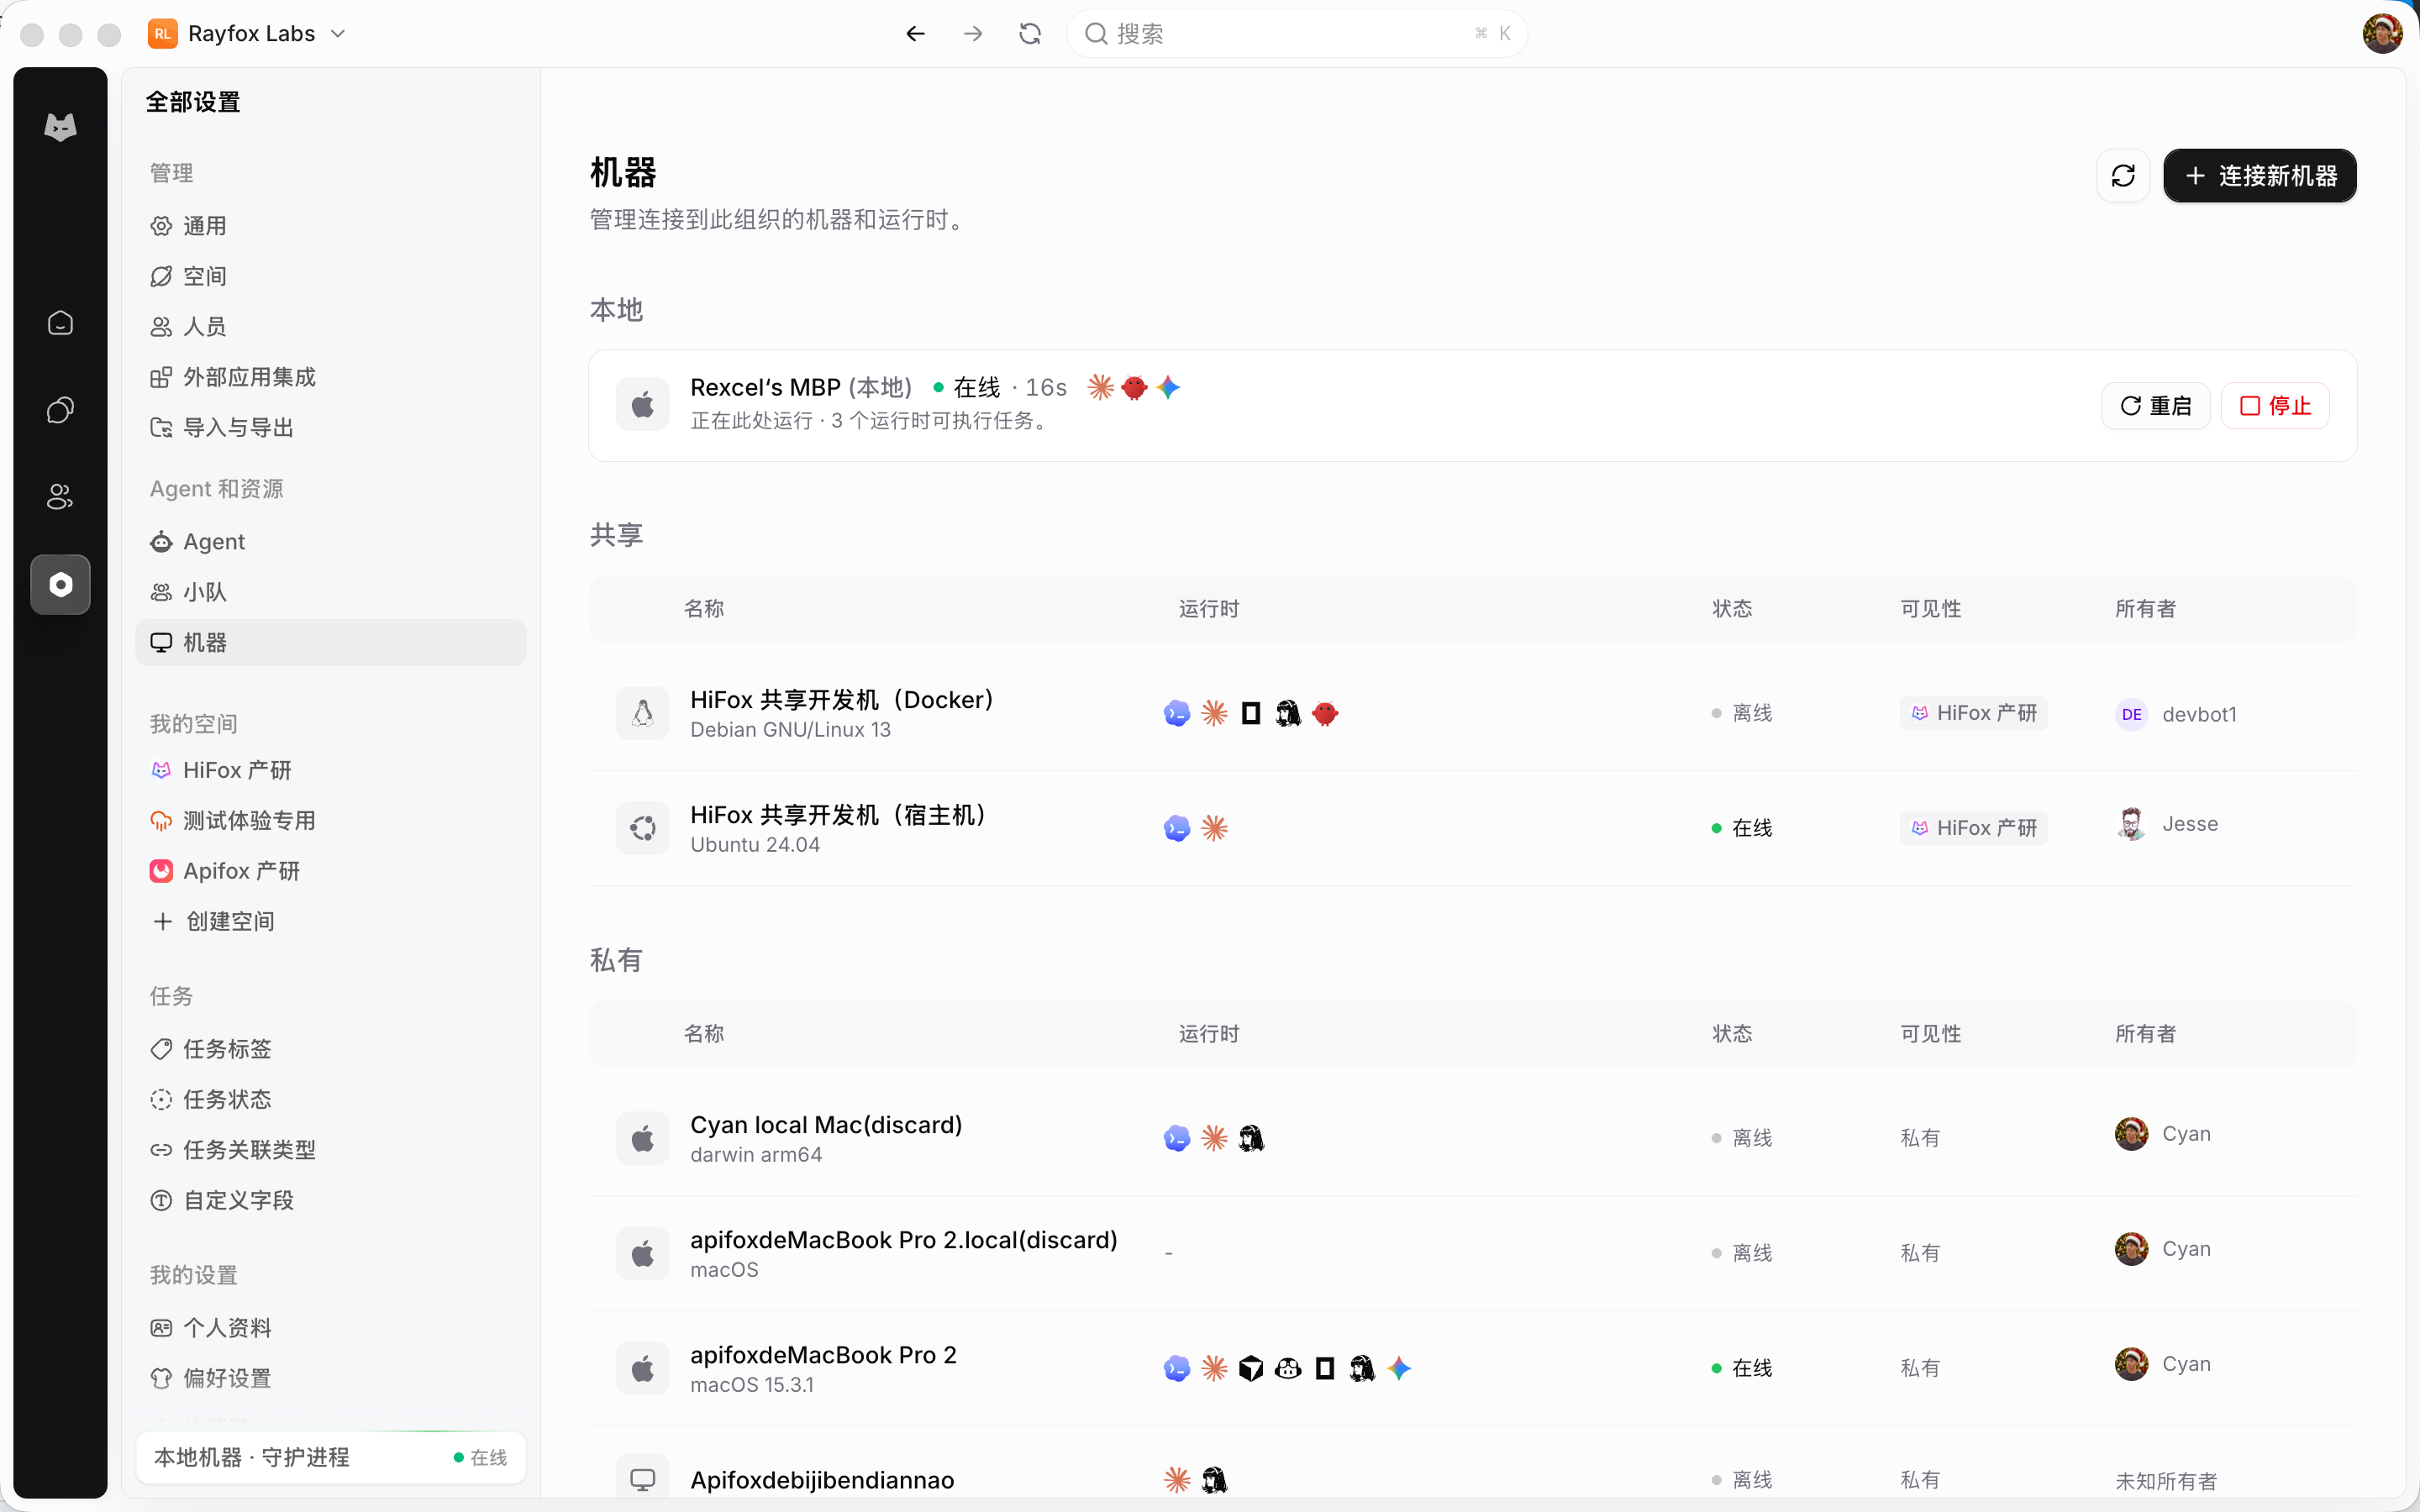Open the Agent settings page

pyautogui.click(x=330, y=542)
